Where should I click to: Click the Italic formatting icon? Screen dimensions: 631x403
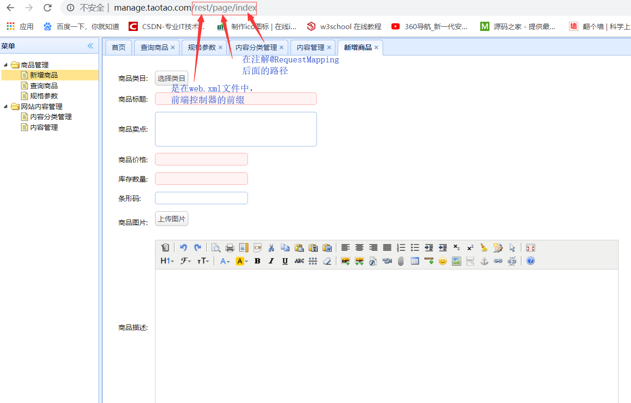(x=271, y=261)
